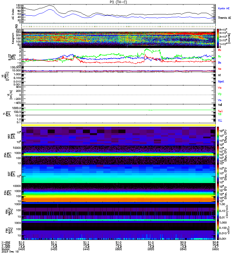Click the AE index axis label
This screenshot has height=256, width=240.
point(13,14)
